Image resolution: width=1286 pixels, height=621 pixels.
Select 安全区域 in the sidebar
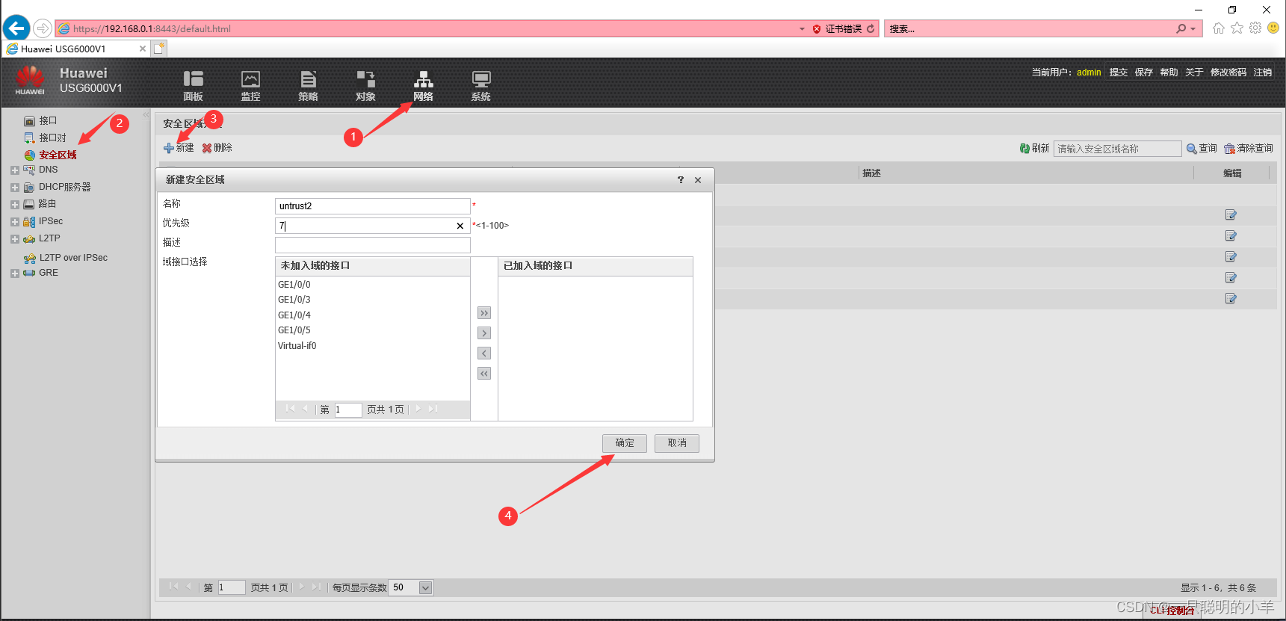[x=58, y=155]
